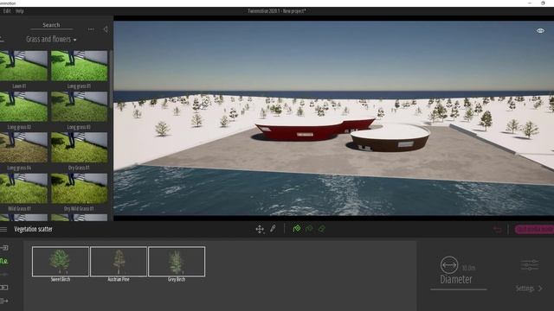
Task: Select the middle dimmed scatter fill tool
Action: [x=309, y=229]
